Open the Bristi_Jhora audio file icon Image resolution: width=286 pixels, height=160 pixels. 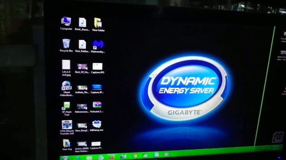[x=82, y=24]
